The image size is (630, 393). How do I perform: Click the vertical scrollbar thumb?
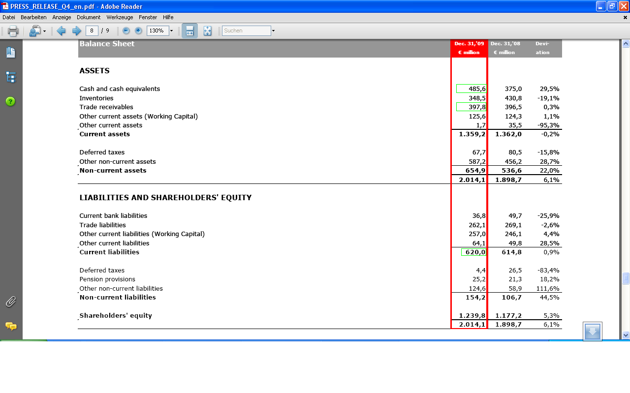point(626,278)
